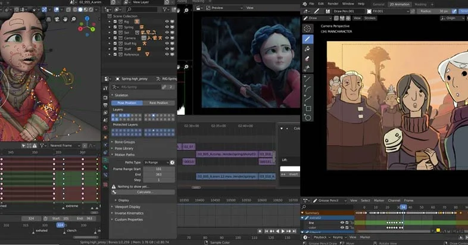The image size is (468, 245).
Task: Open the Paths Type 'In Range' dropdown
Action: (157, 162)
